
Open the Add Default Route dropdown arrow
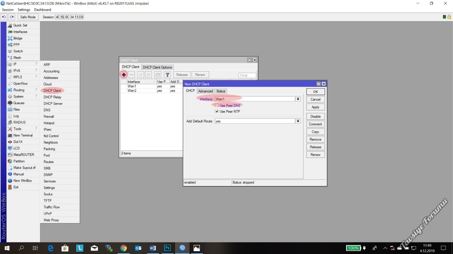[x=298, y=121]
